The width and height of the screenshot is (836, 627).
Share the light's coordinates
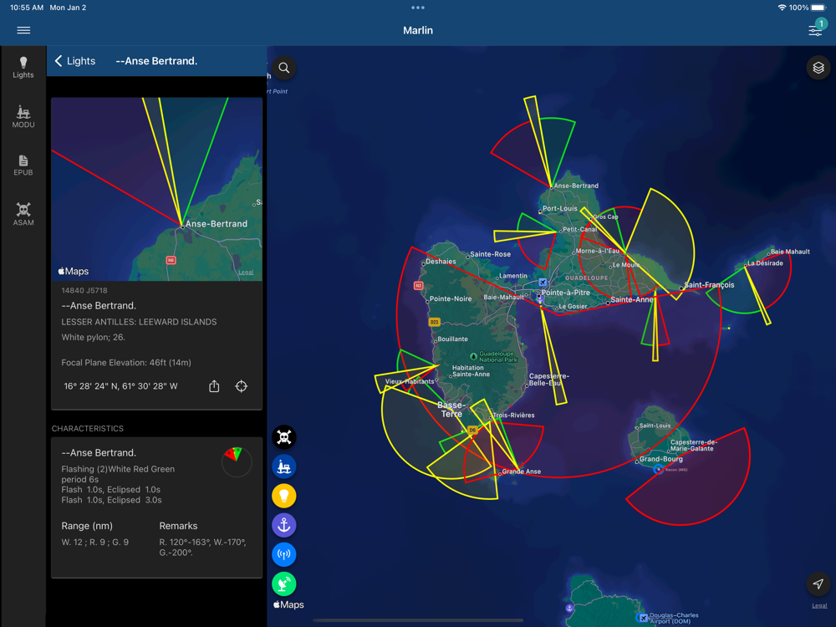click(x=214, y=386)
